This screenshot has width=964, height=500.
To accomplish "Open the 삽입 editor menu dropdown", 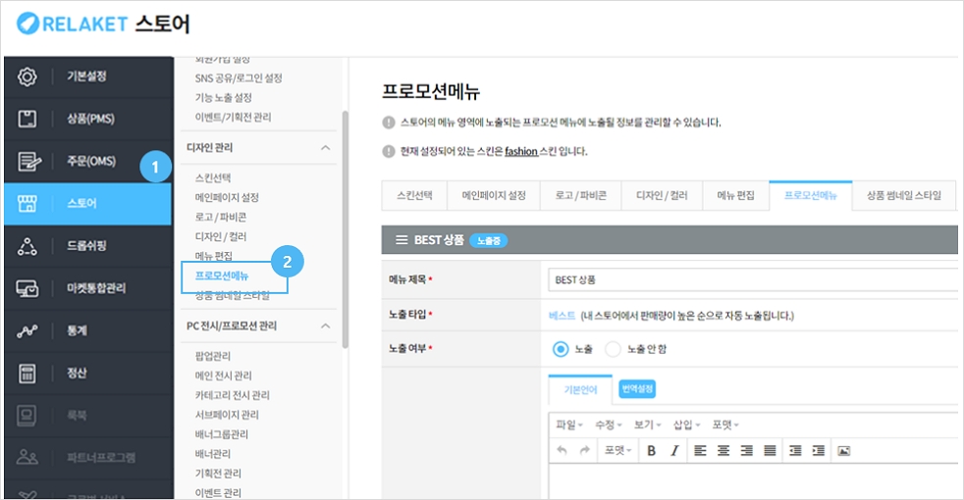I will [x=682, y=425].
